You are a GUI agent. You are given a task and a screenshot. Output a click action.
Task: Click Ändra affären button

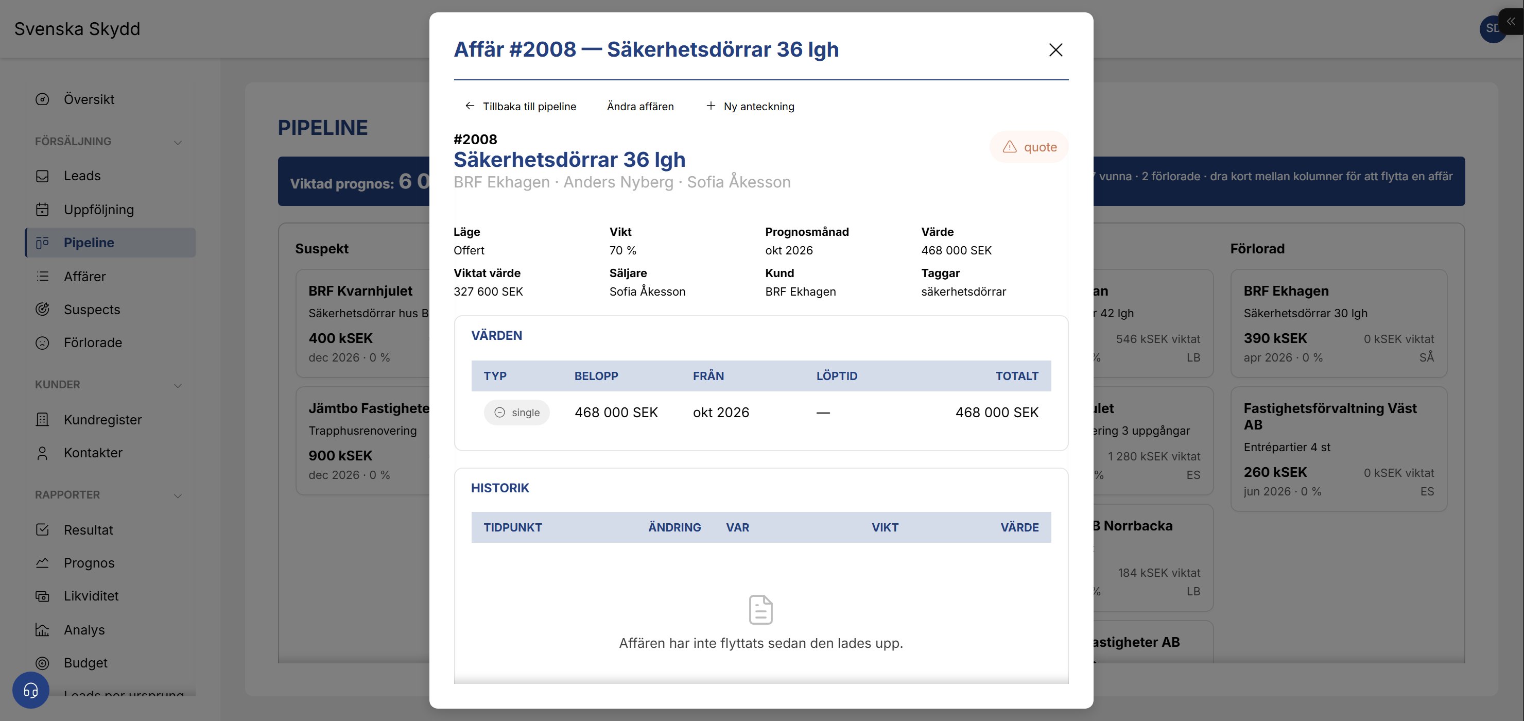click(x=640, y=106)
